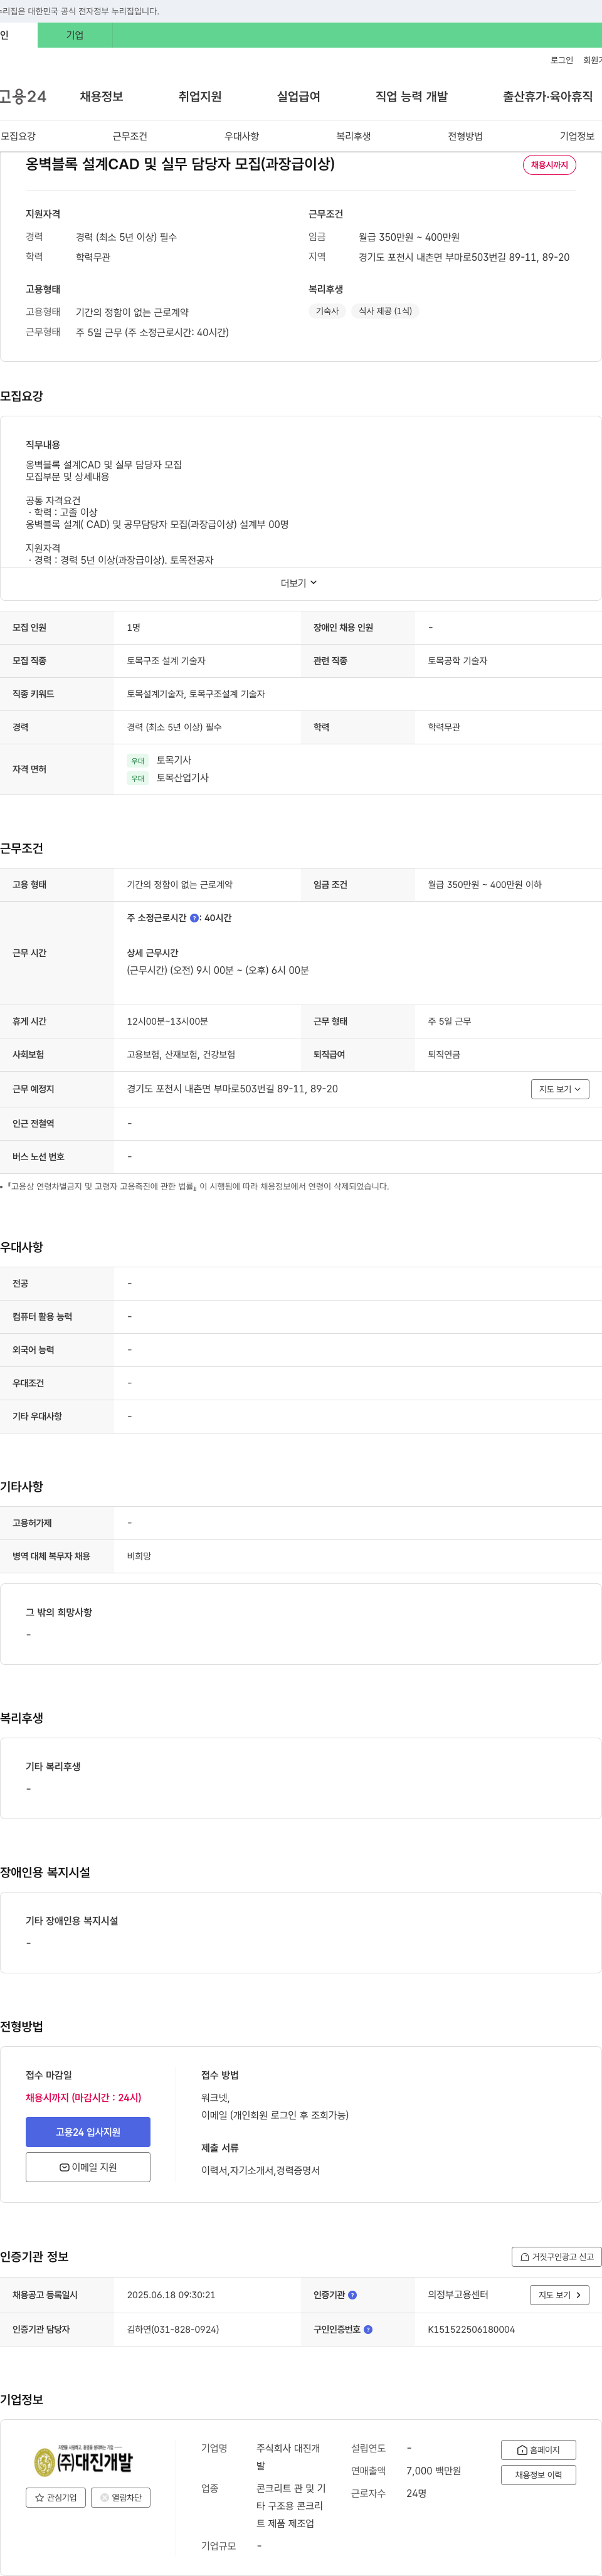The image size is (602, 2576).
Task: Switch to the 기업 tab
Action: point(75,35)
